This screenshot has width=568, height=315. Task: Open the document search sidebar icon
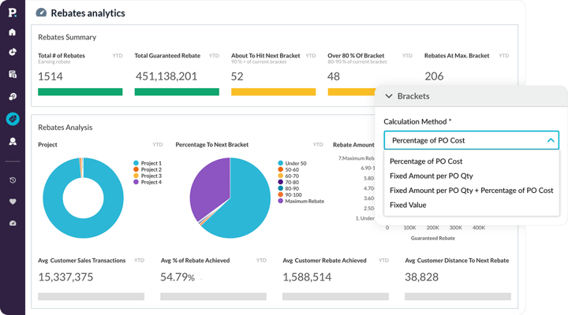coord(13,74)
